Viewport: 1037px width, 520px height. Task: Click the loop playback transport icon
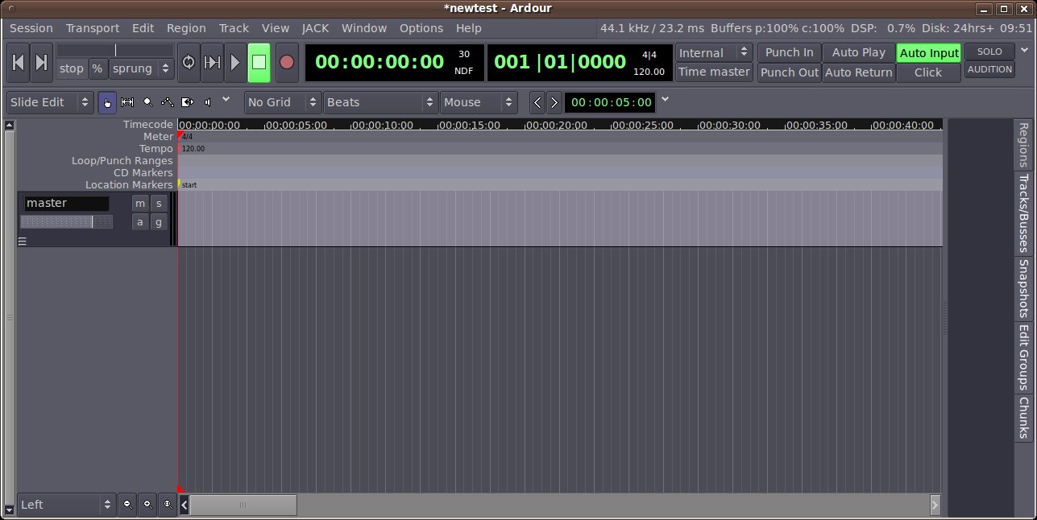tap(188, 61)
